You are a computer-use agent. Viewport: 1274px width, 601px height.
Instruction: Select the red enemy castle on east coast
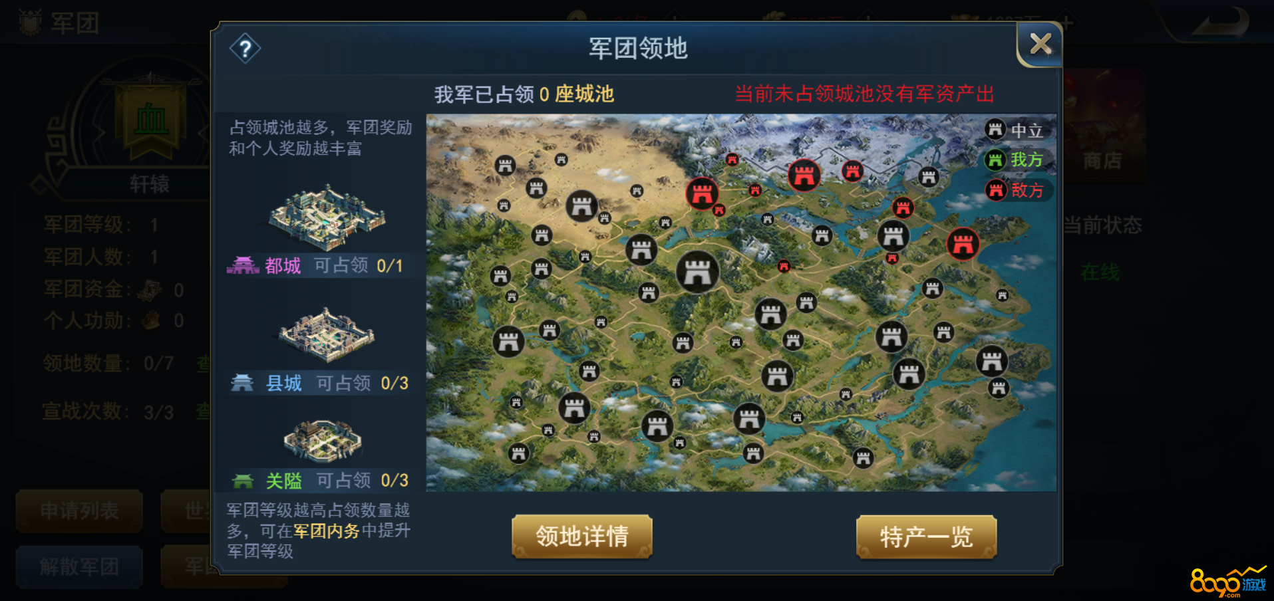(963, 244)
